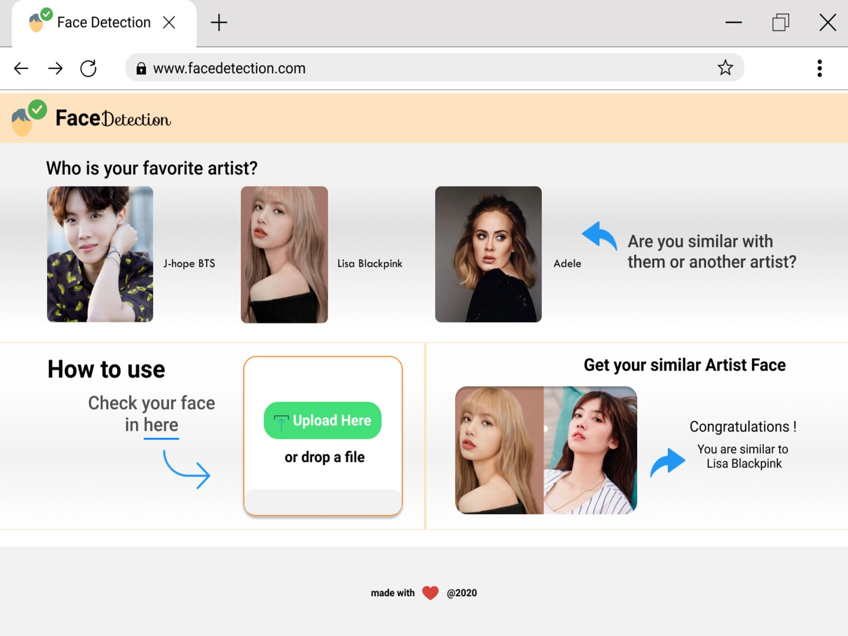This screenshot has height=636, width=848.
Task: Click the "How to use" heading
Action: [x=107, y=369]
